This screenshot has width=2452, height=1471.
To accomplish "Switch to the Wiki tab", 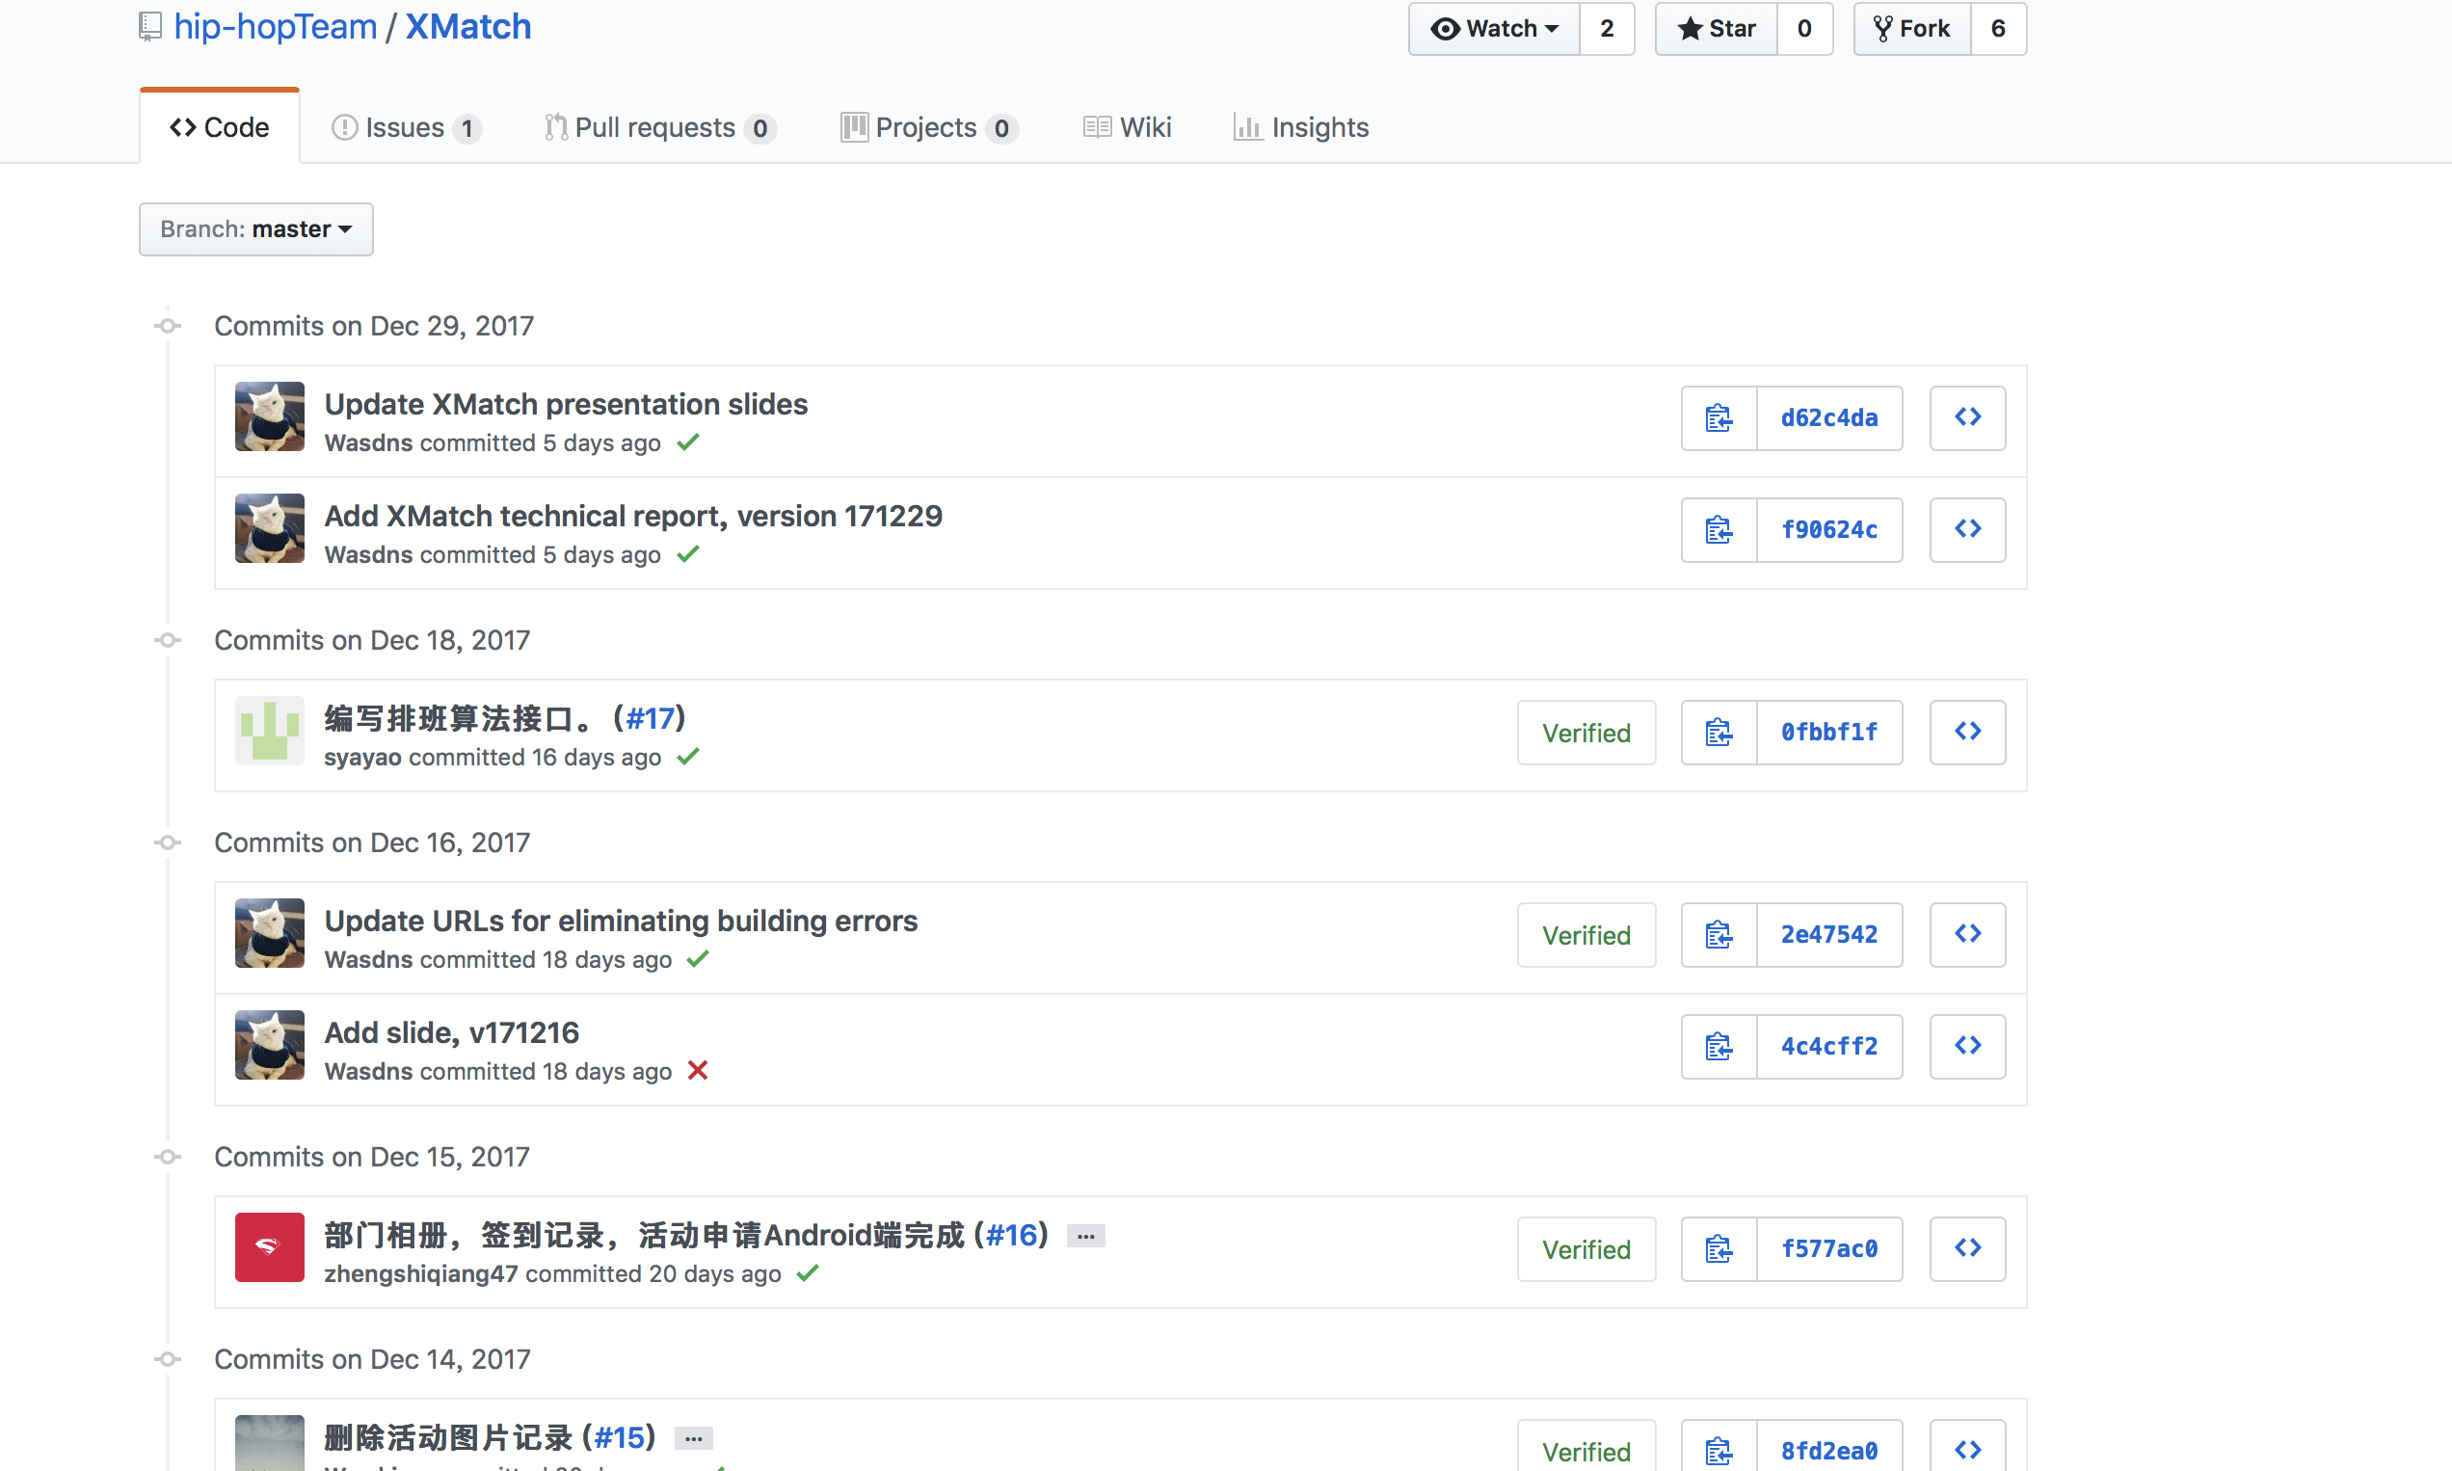I will point(1127,128).
